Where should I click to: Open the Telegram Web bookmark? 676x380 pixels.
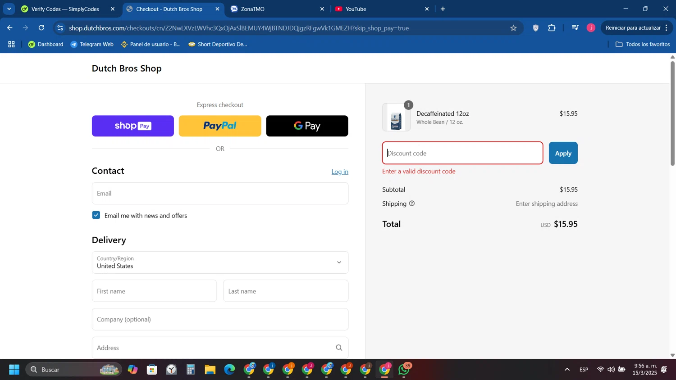coord(92,44)
